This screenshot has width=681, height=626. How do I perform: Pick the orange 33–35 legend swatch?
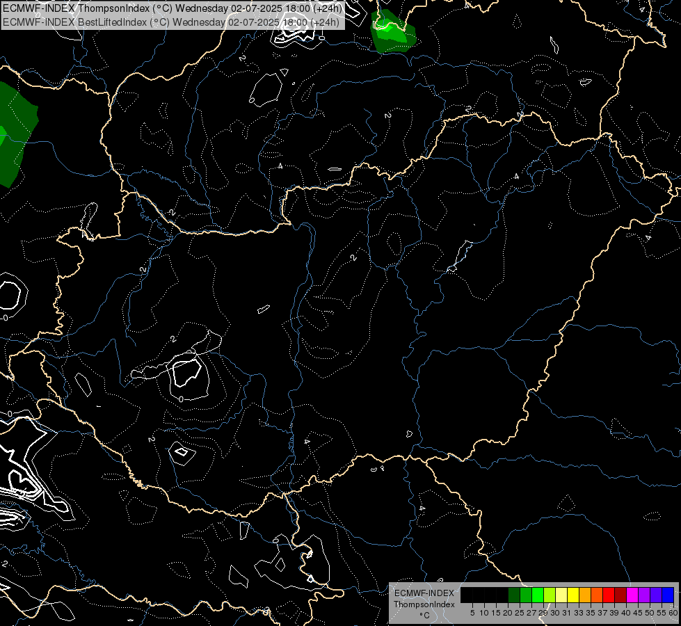coord(585,595)
